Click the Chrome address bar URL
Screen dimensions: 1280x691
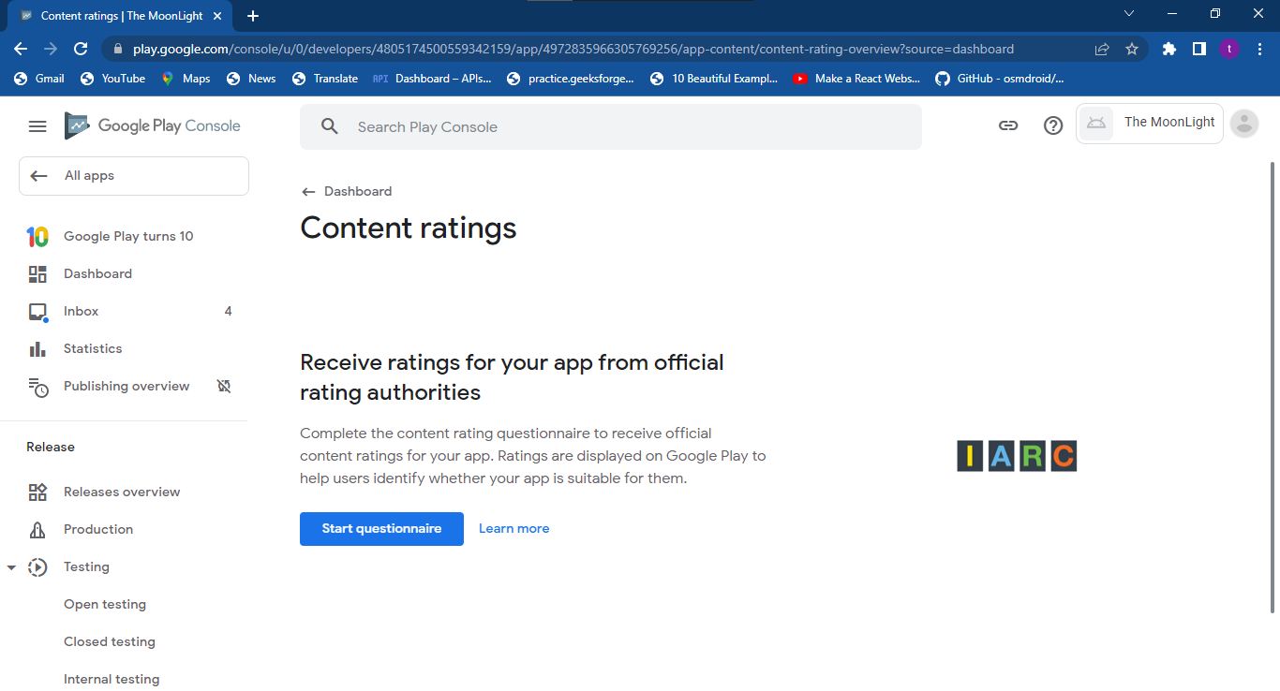coord(573,49)
